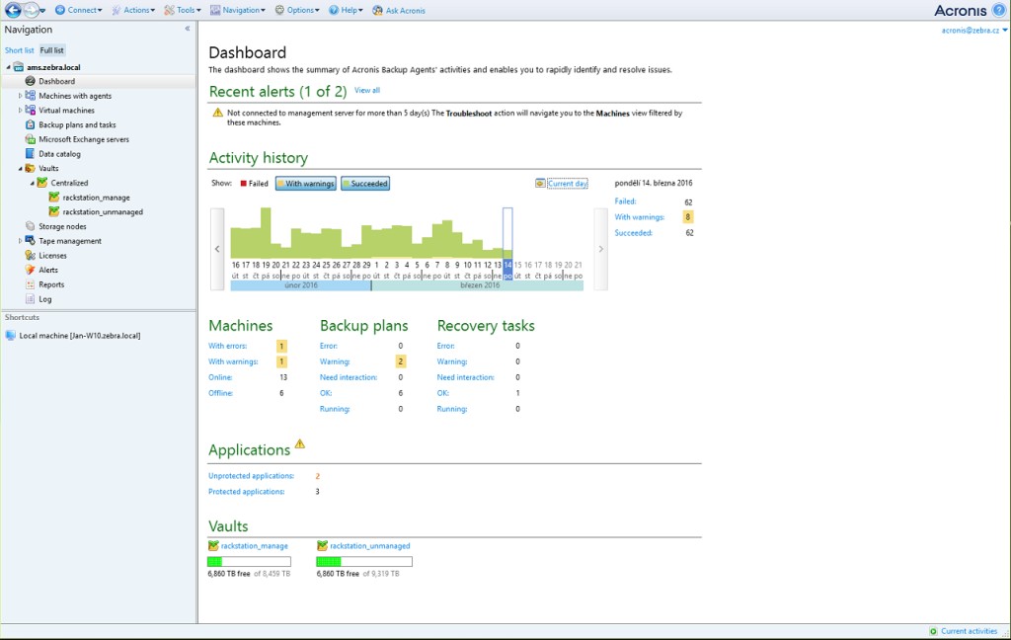The height and width of the screenshot is (640, 1011).
Task: Go back with the blue Back arrow
Action: (x=13, y=10)
